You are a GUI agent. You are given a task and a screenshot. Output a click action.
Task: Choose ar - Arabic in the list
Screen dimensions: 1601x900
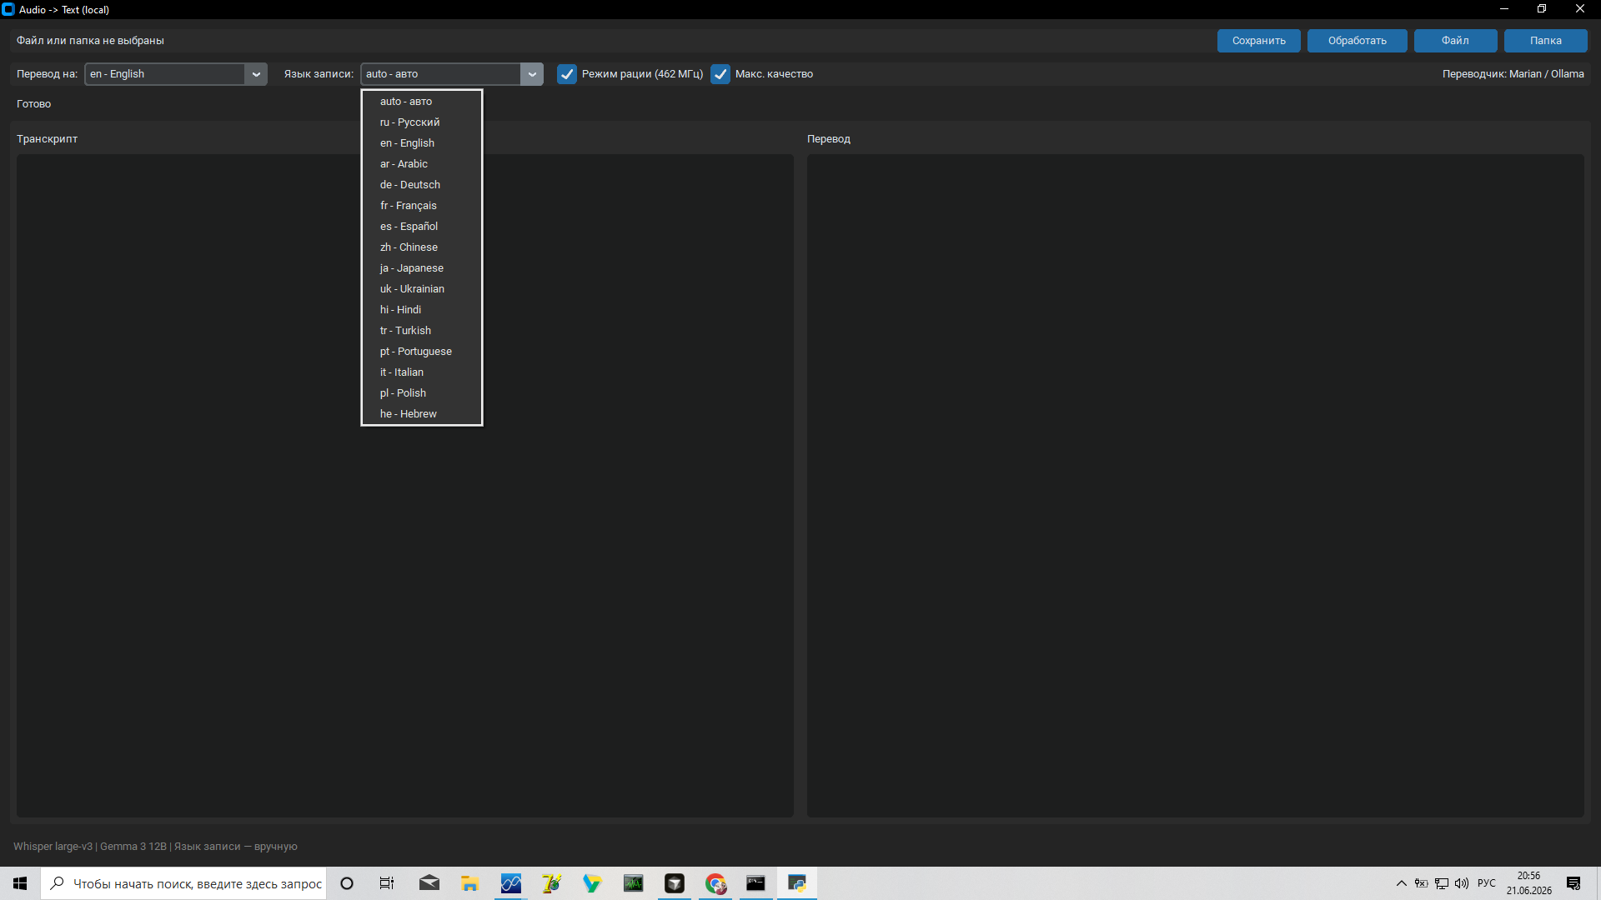tap(422, 164)
